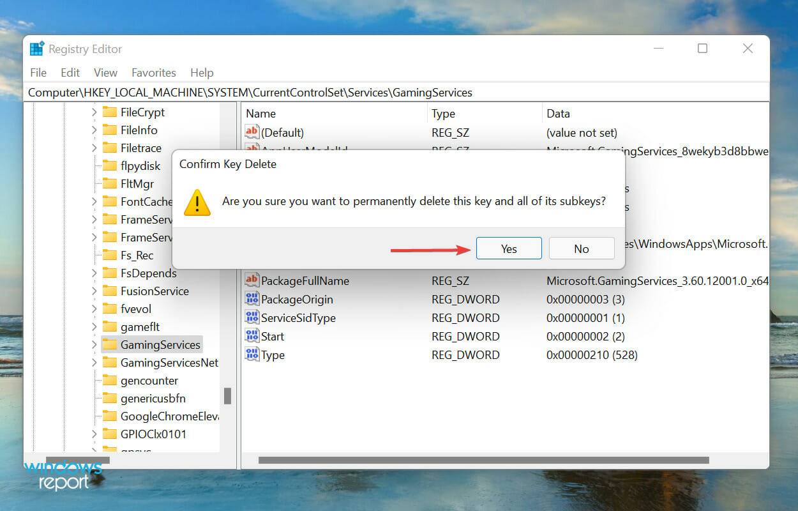Open the File menu
This screenshot has height=511, width=798.
(x=38, y=72)
